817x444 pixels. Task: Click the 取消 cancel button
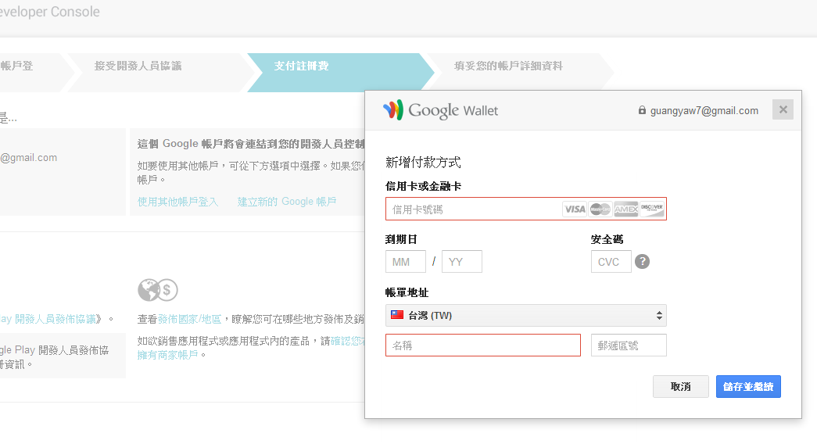point(680,387)
